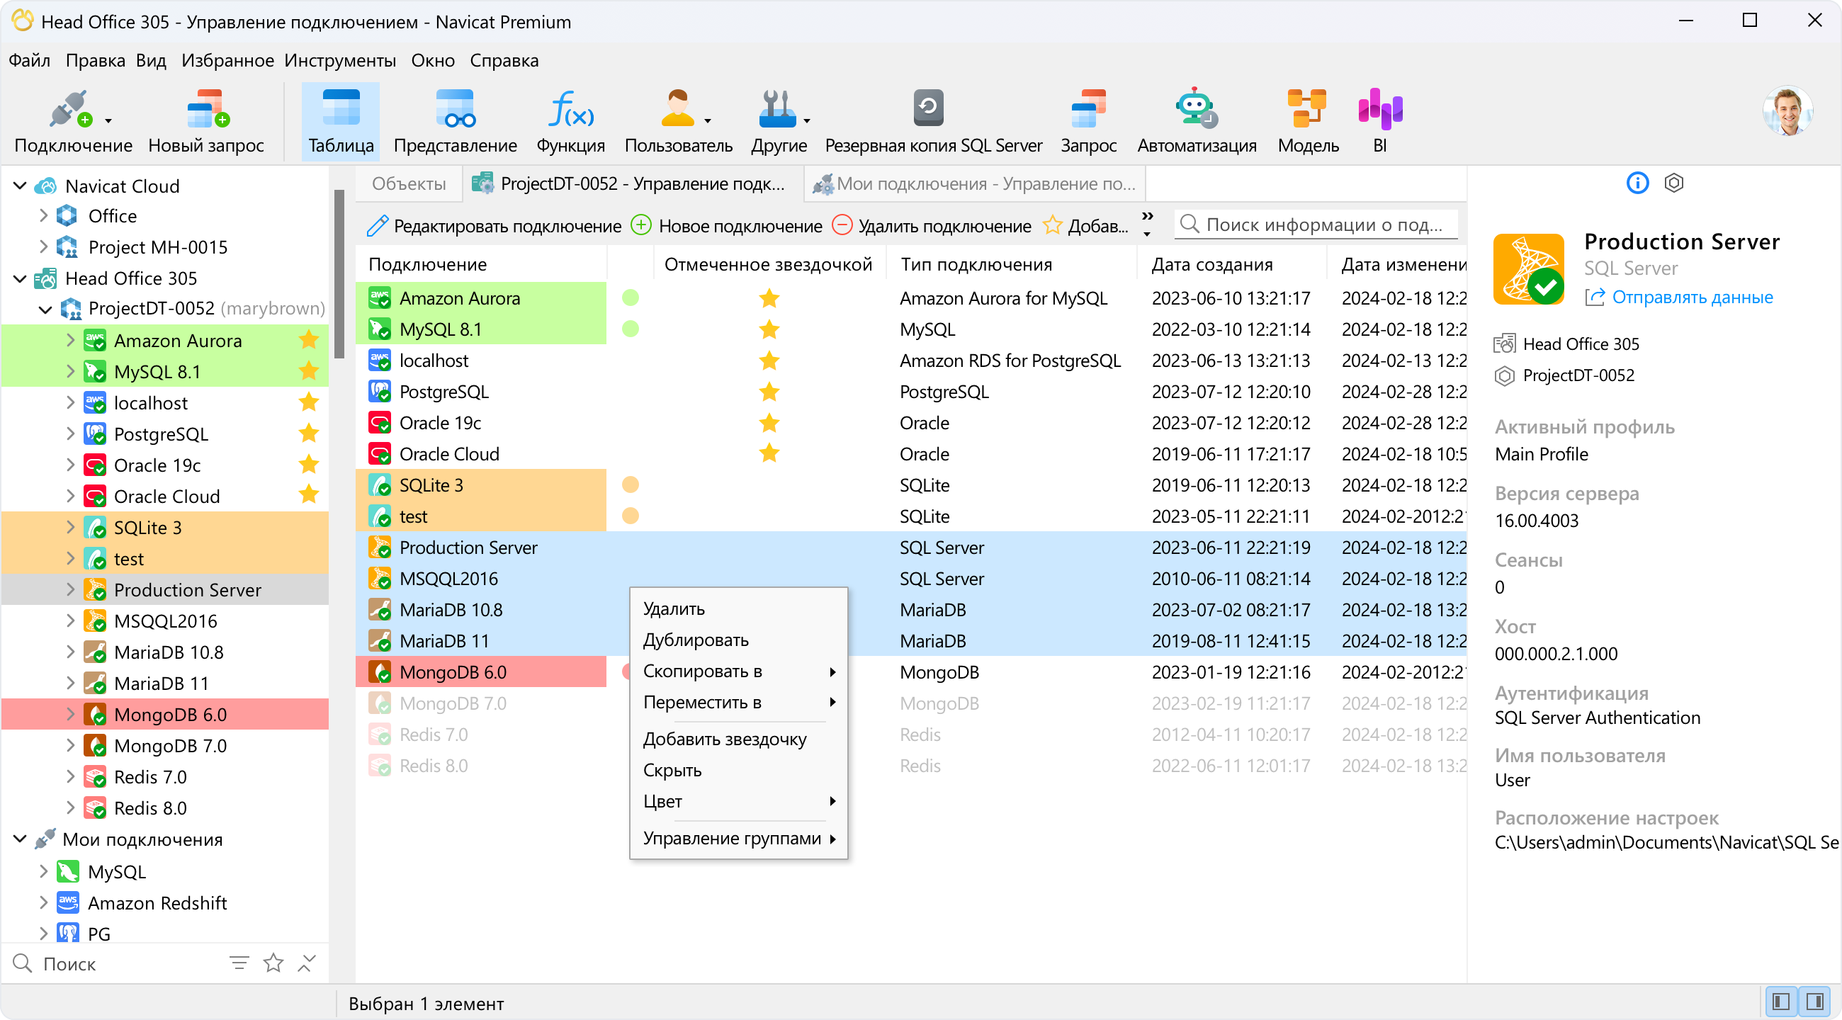
Task: Select MongoDB 6.0 tree item
Action: click(165, 714)
